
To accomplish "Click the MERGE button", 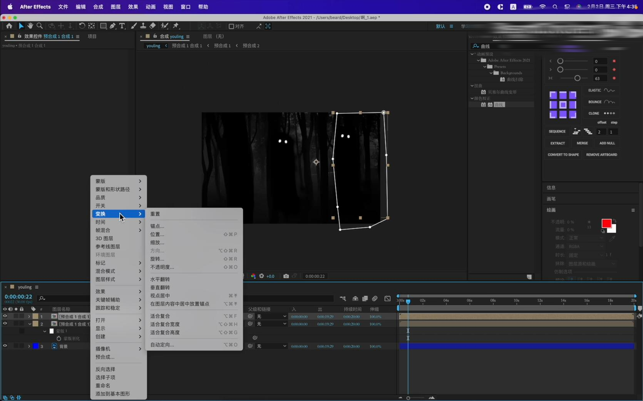I will click(x=582, y=143).
